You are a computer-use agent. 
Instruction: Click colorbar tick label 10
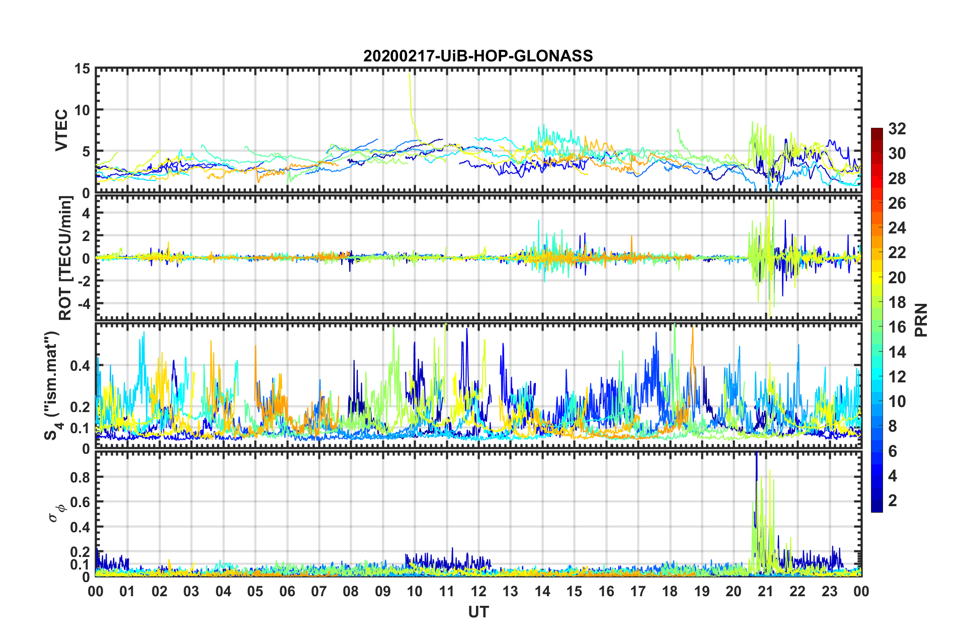click(x=897, y=402)
